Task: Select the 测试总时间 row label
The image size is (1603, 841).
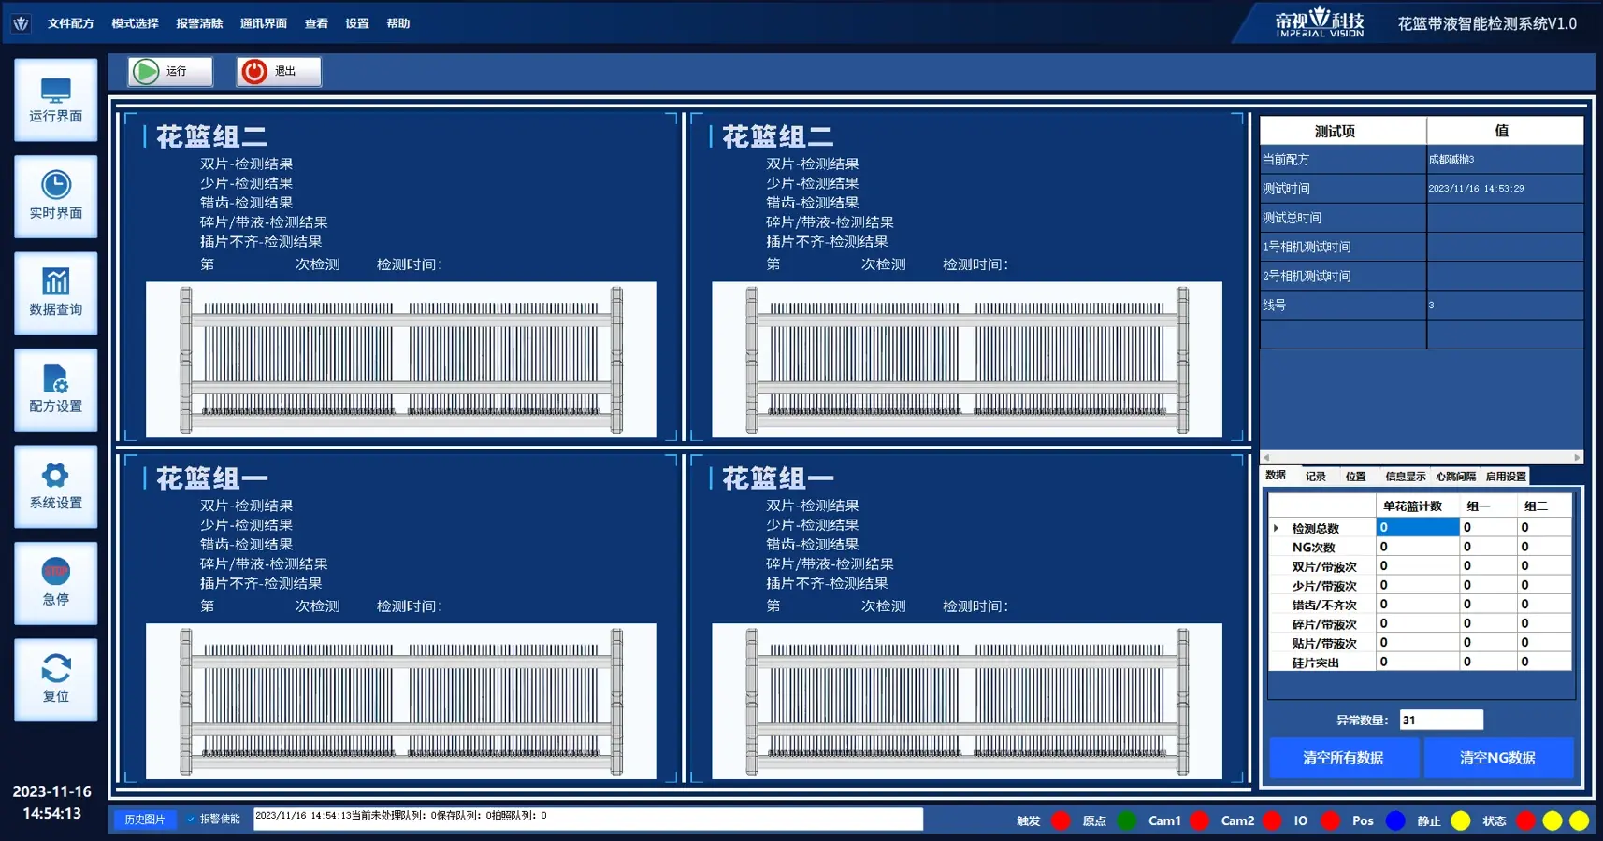Action: (x=1293, y=218)
